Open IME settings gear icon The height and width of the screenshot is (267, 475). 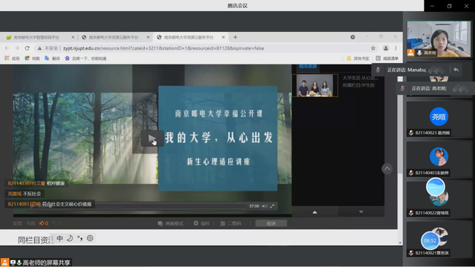point(90,238)
